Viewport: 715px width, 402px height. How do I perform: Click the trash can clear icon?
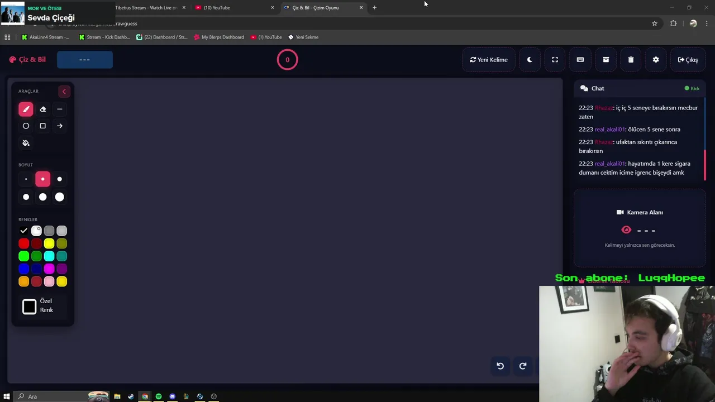[631, 60]
